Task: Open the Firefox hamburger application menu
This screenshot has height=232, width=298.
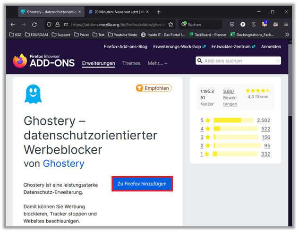Action: tap(286, 25)
